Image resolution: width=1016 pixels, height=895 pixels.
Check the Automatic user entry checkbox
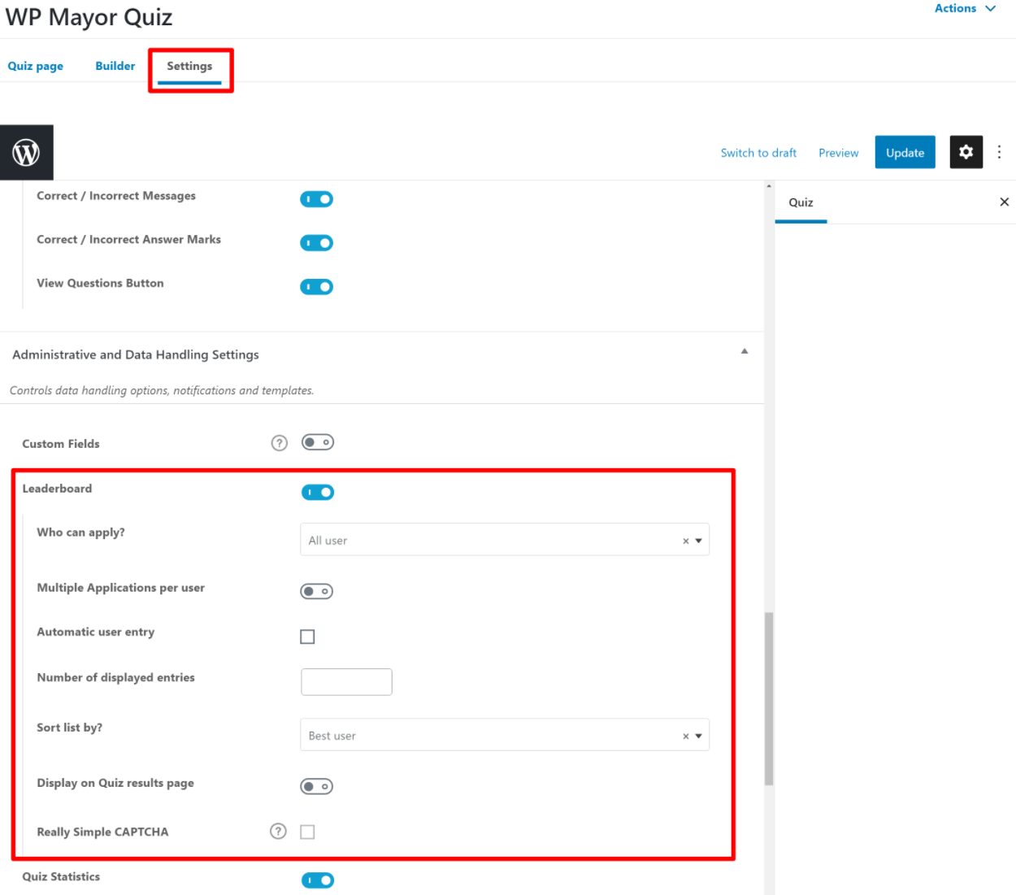(x=307, y=636)
